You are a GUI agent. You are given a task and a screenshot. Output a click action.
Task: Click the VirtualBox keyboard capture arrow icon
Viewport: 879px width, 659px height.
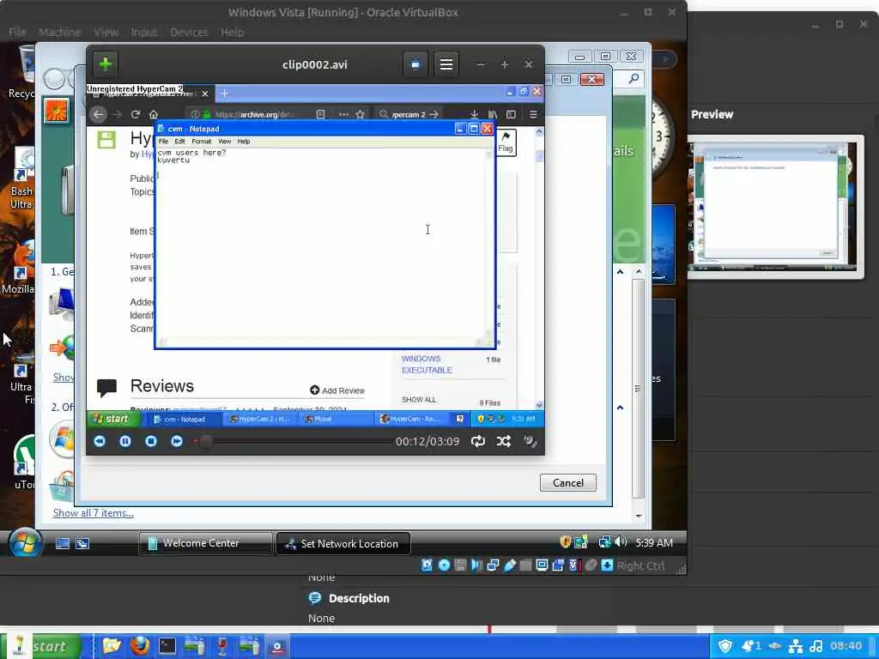coord(607,565)
